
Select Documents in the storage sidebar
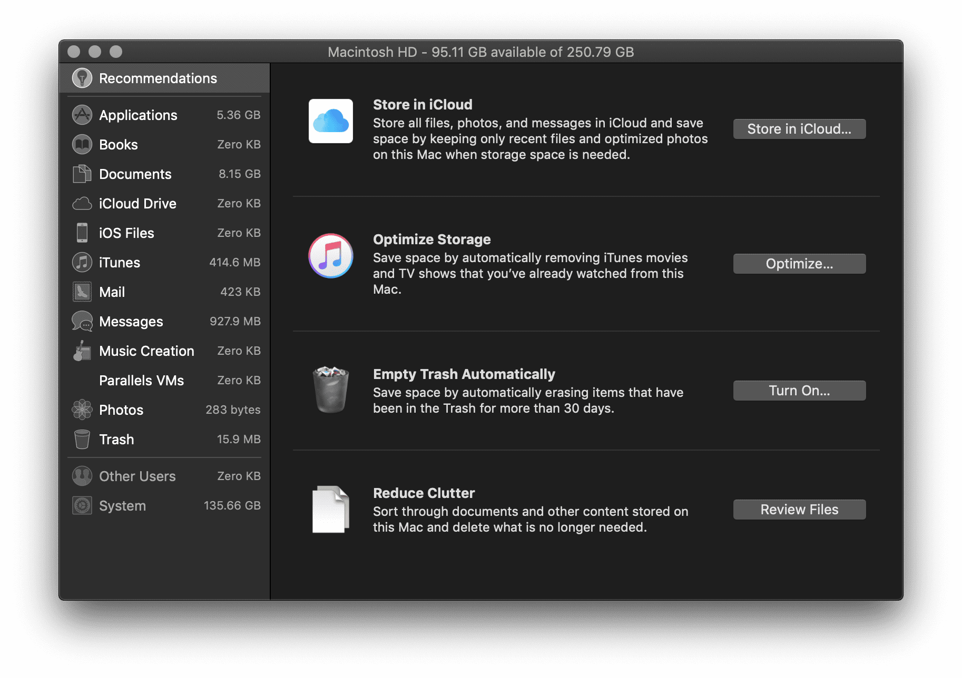[135, 174]
